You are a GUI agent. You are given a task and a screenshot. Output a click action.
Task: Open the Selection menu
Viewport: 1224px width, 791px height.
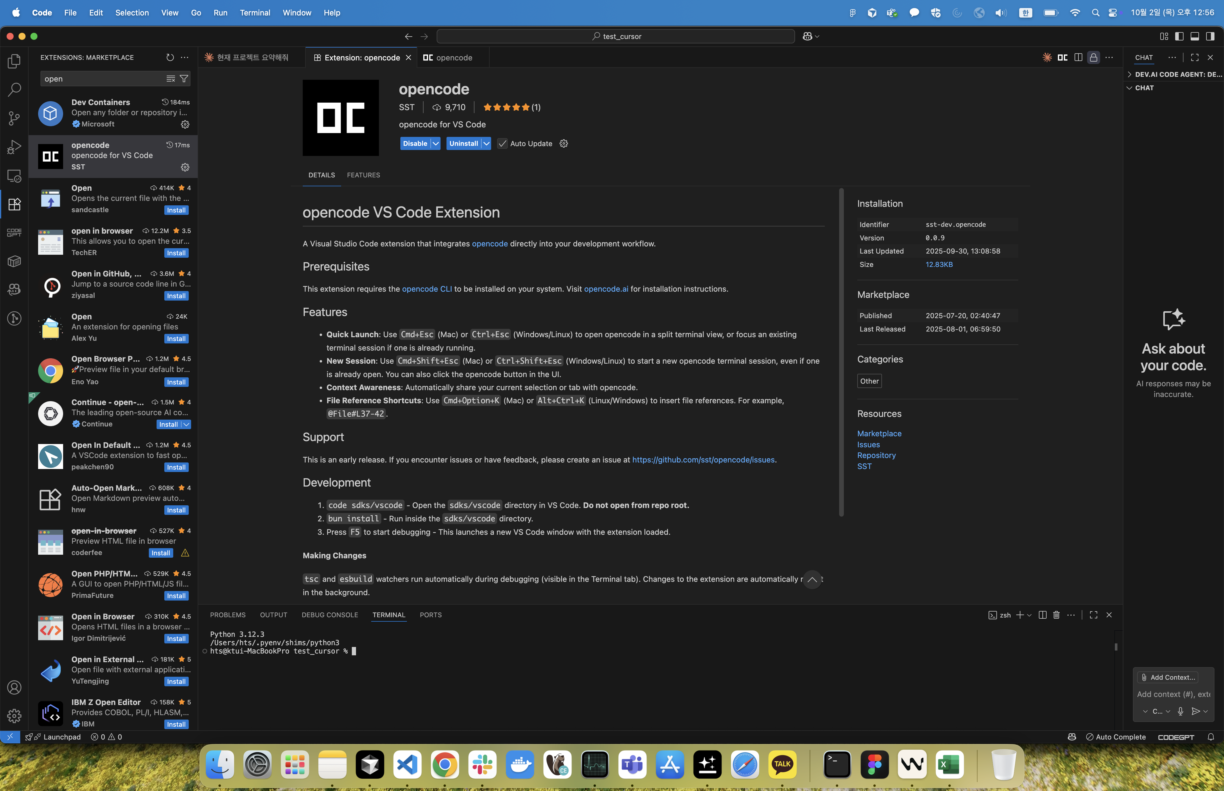tap(132, 13)
